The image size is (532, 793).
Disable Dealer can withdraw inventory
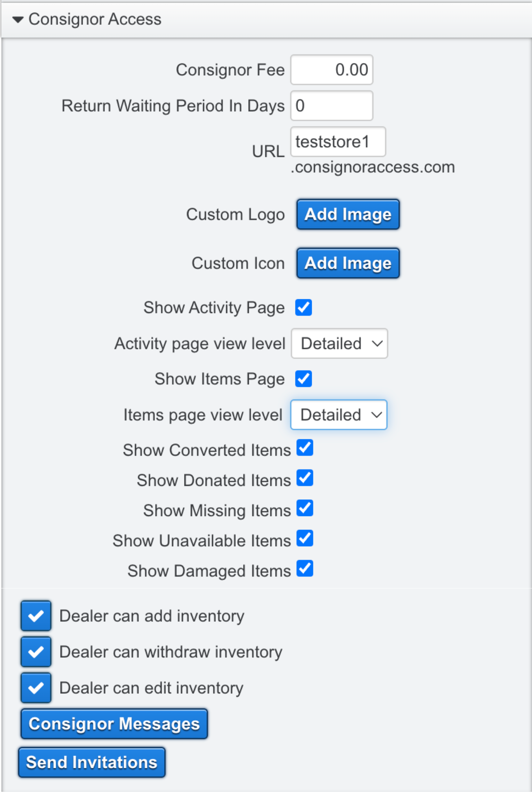(x=36, y=652)
